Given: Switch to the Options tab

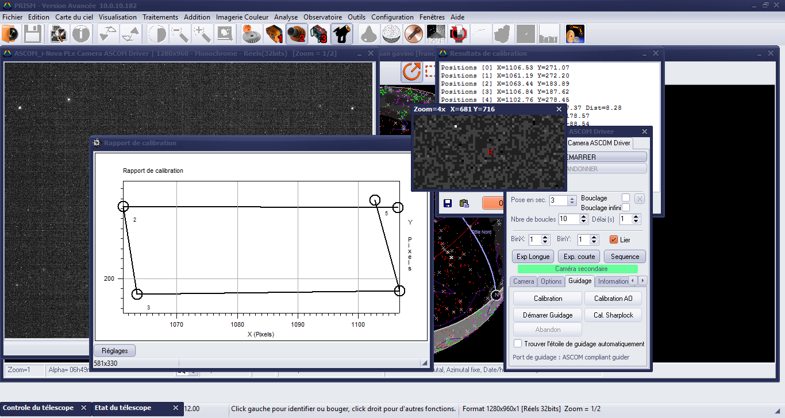Looking at the screenshot, I should click(551, 281).
